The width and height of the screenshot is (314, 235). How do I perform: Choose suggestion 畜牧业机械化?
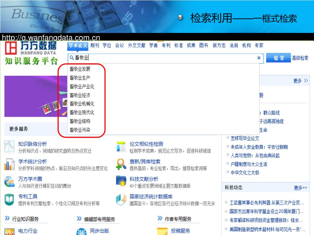[x=82, y=104]
